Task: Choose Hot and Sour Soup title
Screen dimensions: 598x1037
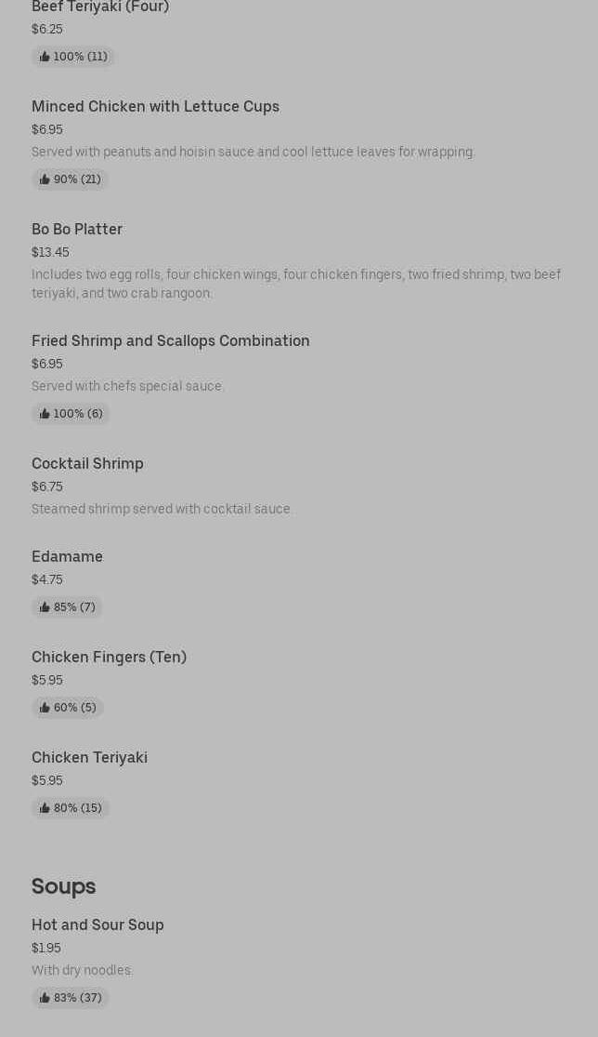Action: point(97,925)
